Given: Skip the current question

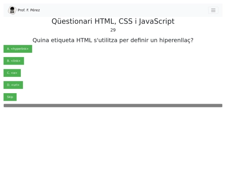Looking at the screenshot, I should click(10, 97).
